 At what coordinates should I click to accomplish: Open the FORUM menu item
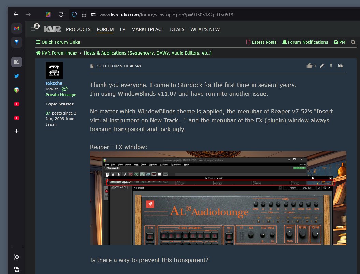(x=105, y=29)
